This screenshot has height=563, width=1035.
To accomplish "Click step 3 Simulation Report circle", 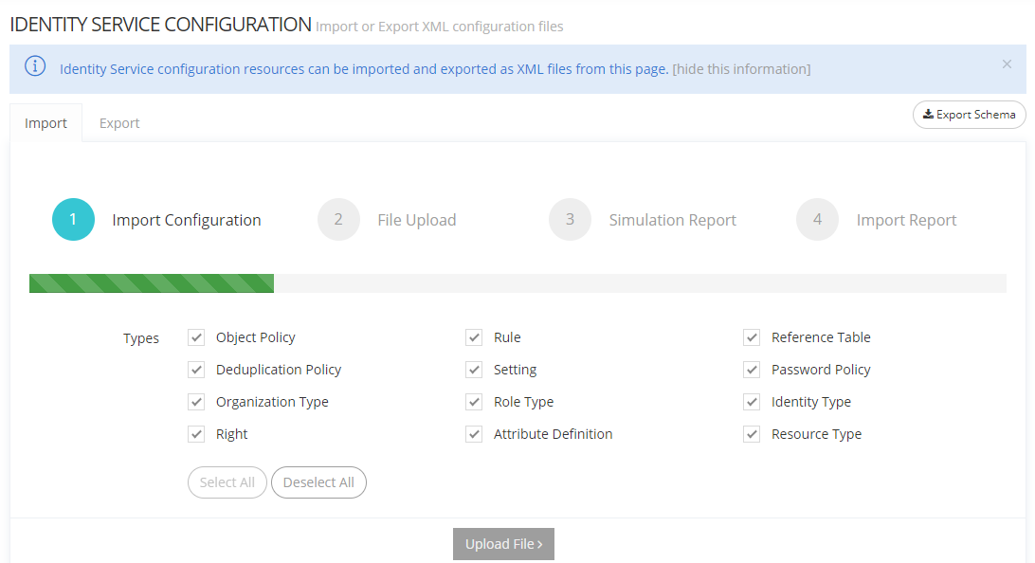I will (570, 220).
